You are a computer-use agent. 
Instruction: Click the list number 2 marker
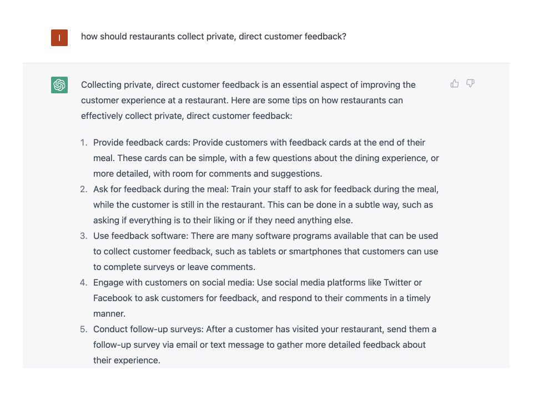[84, 189]
